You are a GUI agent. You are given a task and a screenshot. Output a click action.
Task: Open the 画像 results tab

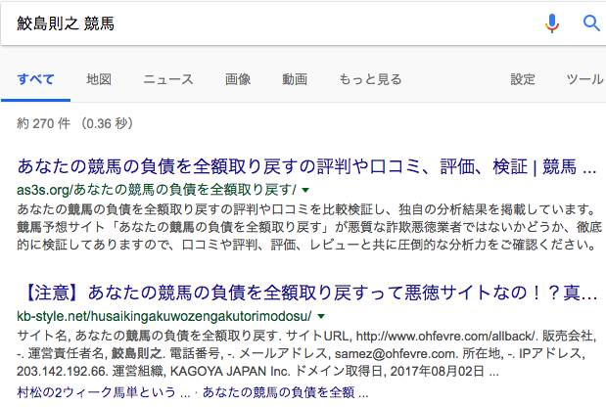click(238, 79)
